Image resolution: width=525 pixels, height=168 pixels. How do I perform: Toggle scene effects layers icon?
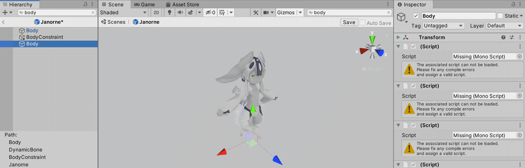click(x=190, y=13)
